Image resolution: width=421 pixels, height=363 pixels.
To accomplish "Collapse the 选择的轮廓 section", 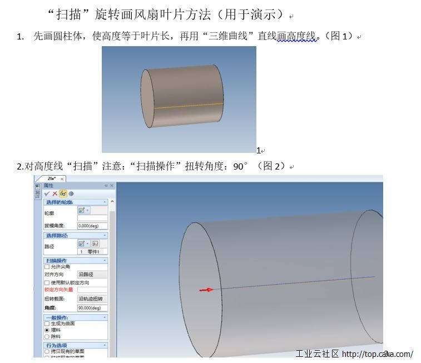I will coord(105,202).
